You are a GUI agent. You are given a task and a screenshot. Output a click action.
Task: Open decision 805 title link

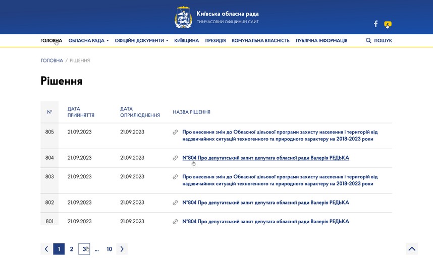(x=280, y=136)
